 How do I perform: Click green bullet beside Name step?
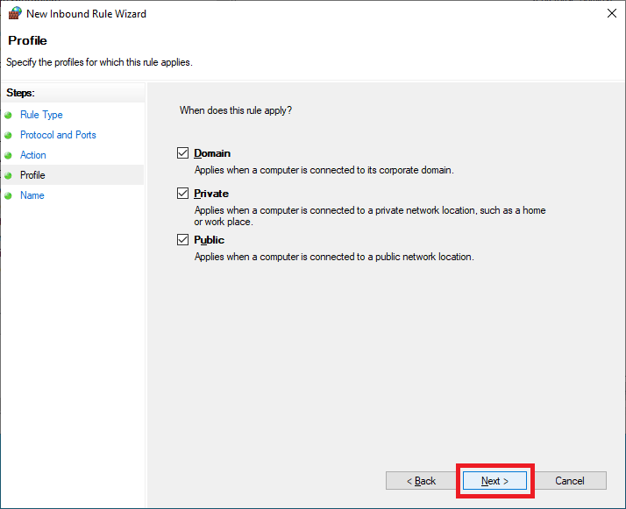(x=9, y=195)
